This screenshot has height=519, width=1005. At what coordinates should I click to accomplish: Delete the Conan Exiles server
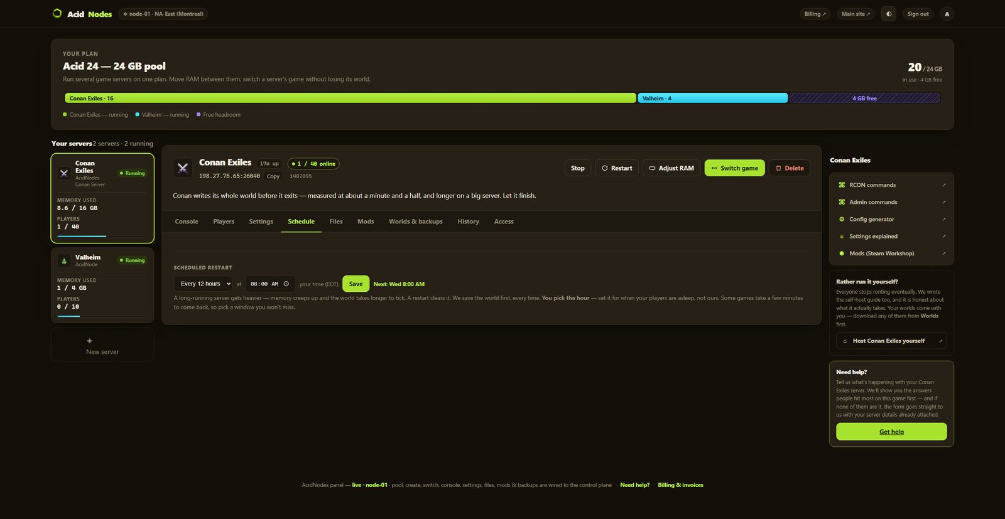(790, 168)
